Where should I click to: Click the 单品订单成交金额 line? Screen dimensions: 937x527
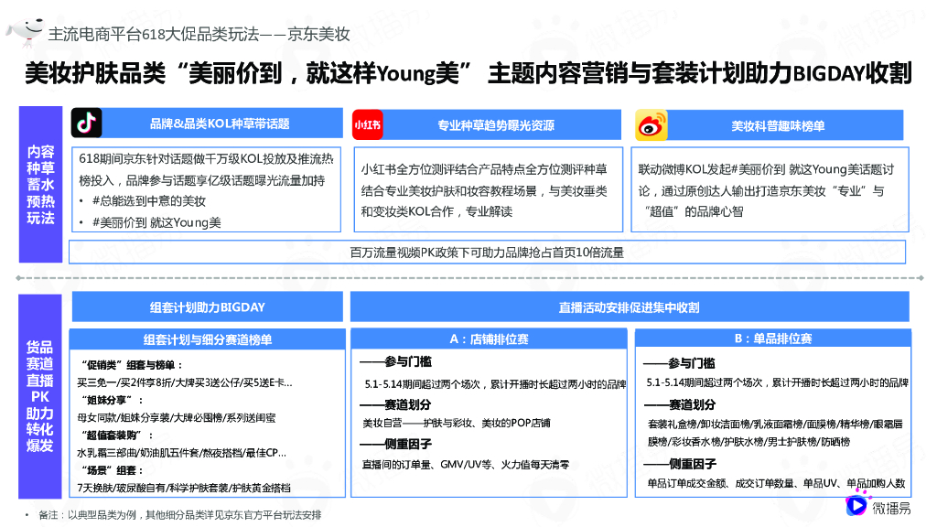[x=776, y=483]
